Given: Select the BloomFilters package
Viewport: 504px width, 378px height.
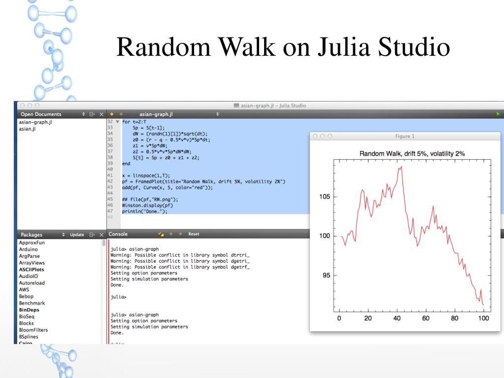Looking at the screenshot, I should [33, 330].
